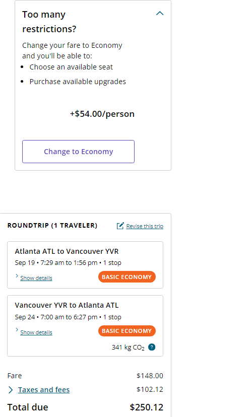Select the Atlanta ATL to Vancouver YVR heading
This screenshot has width=252, height=417.
67,251
